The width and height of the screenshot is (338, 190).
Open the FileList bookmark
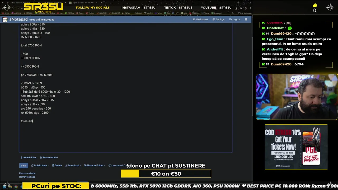(x=206, y=13)
